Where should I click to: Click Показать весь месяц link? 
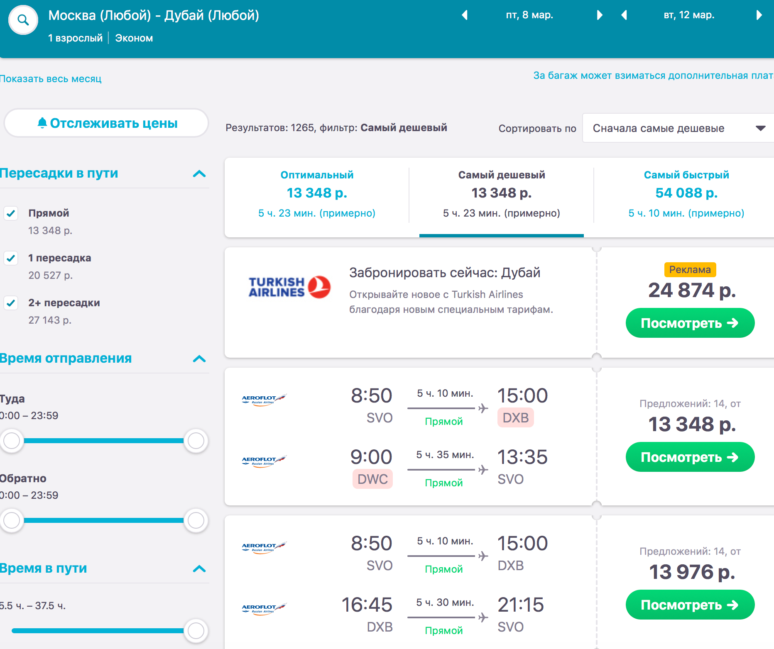[x=50, y=79]
